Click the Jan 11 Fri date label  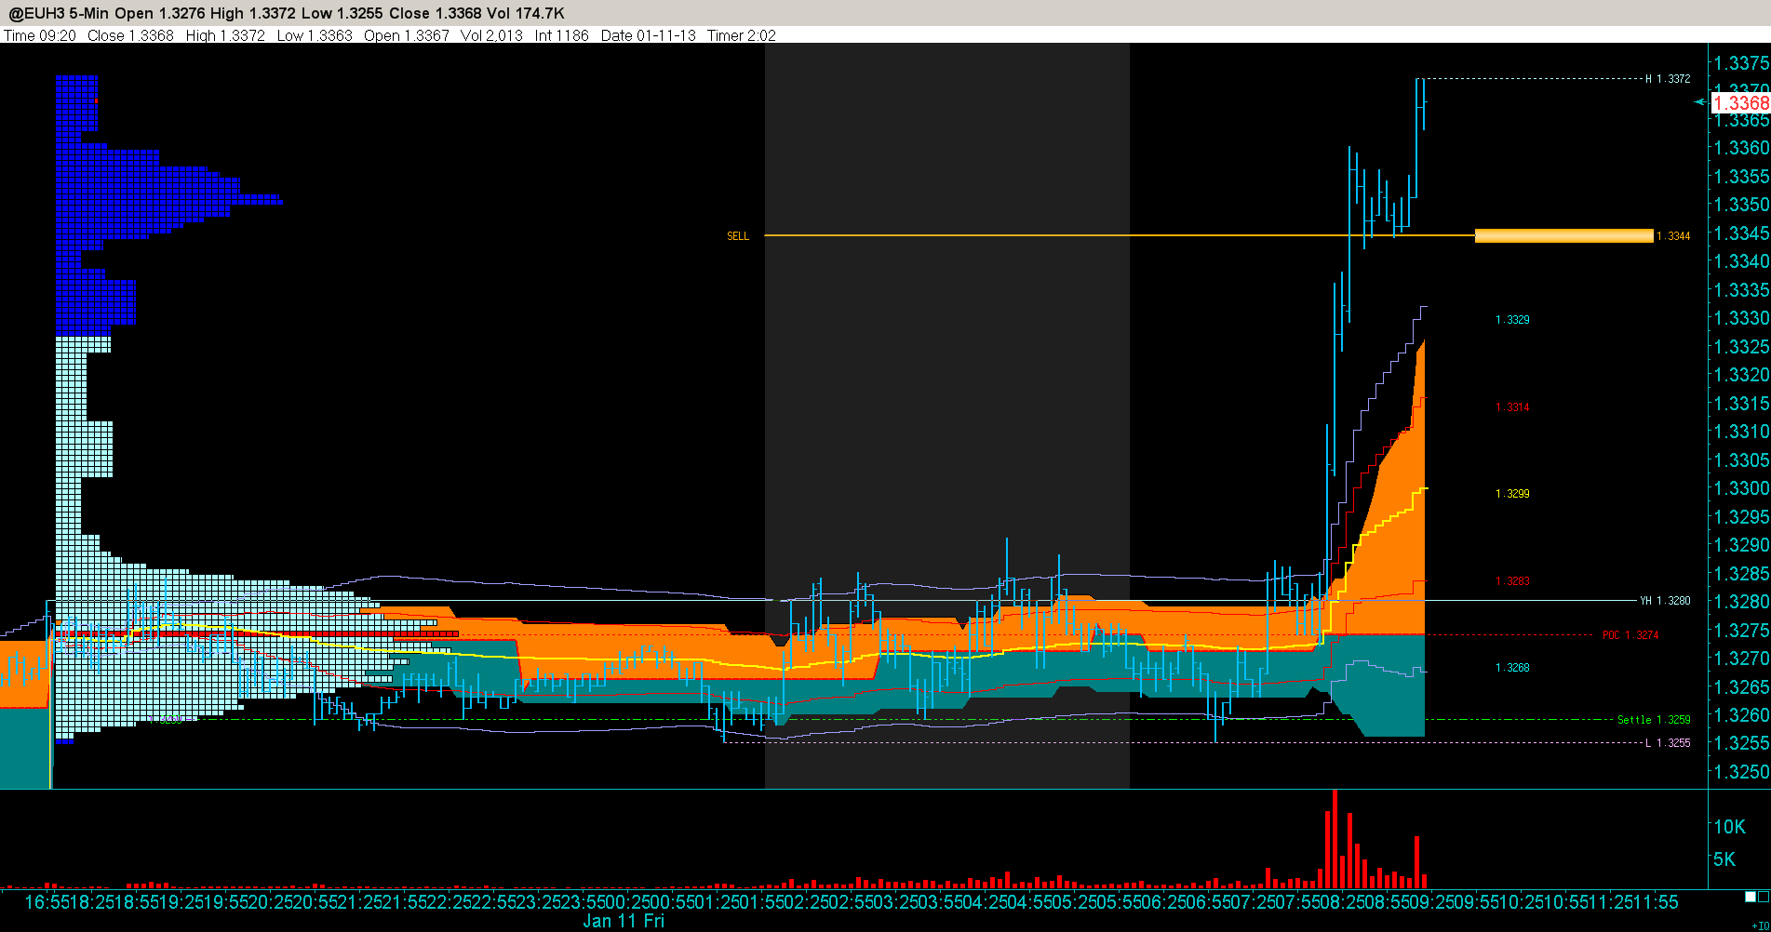624,921
